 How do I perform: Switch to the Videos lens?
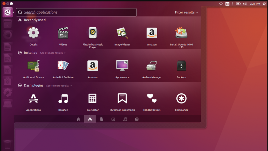tap(113, 119)
